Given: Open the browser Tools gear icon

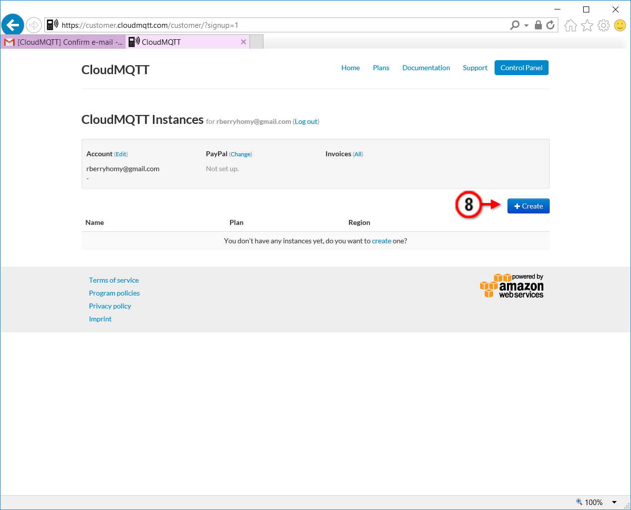Looking at the screenshot, I should 604,25.
